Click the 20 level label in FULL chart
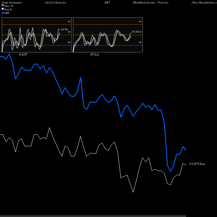 click(140, 42)
